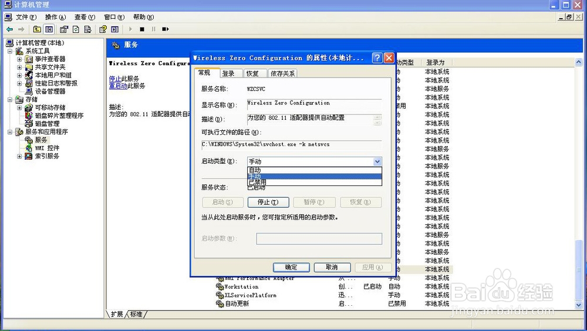Switch to the 依存关系 tab
587x331 pixels.
(x=283, y=73)
